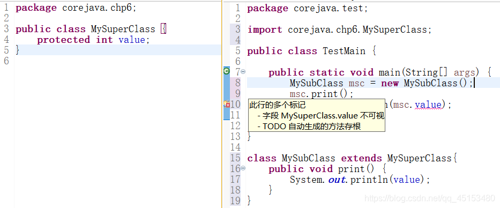Click the green run indicator beside line 7
Image resolution: width=500 pixels, height=208 pixels.
point(227,71)
